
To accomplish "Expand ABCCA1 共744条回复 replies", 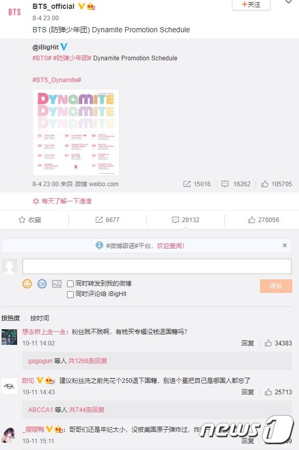I will point(66,409).
